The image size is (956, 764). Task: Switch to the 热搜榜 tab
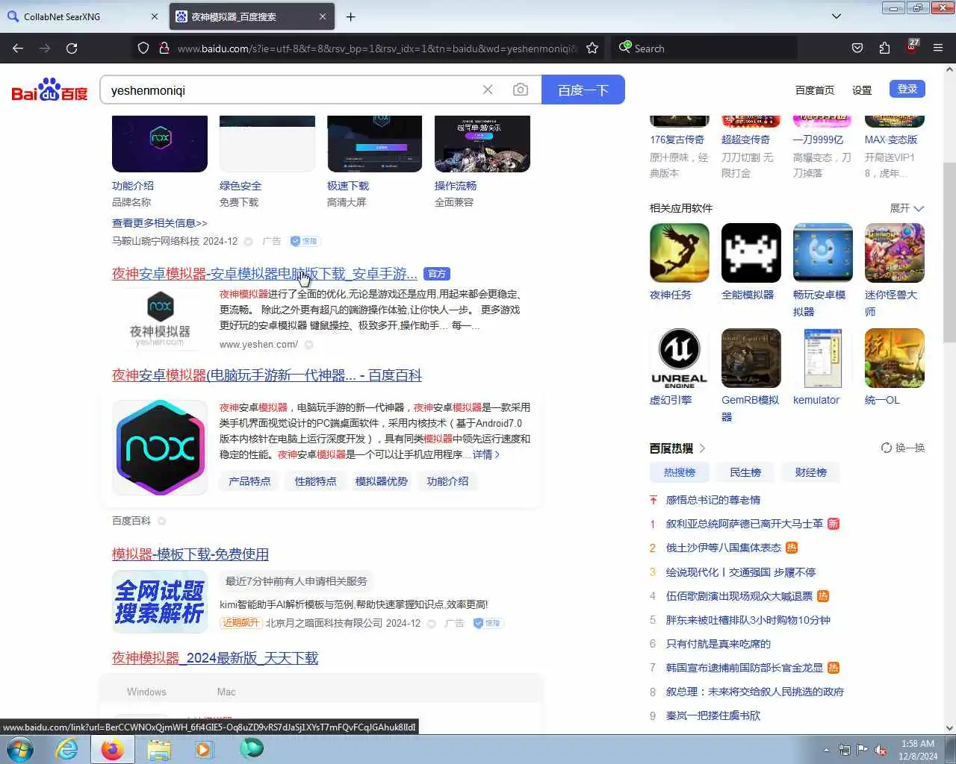pos(680,472)
